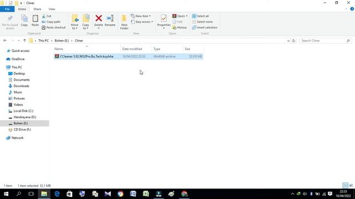
Task: Click This PC in address bar
Action: tap(43, 40)
